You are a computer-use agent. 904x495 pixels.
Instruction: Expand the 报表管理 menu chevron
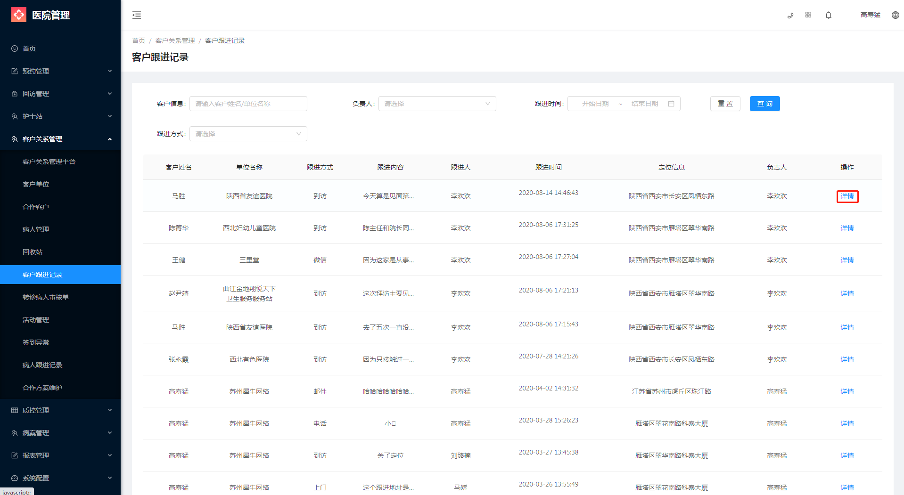[x=110, y=455]
